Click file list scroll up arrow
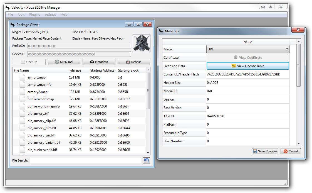 tap(148, 70)
